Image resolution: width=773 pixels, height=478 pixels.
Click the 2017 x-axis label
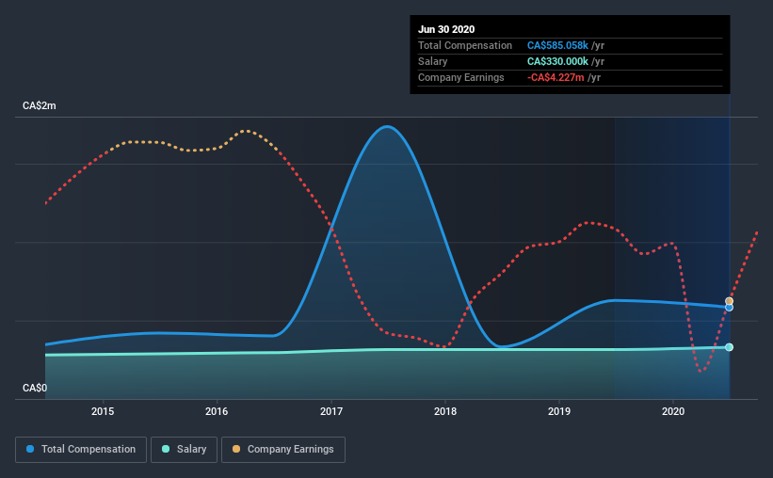point(331,411)
